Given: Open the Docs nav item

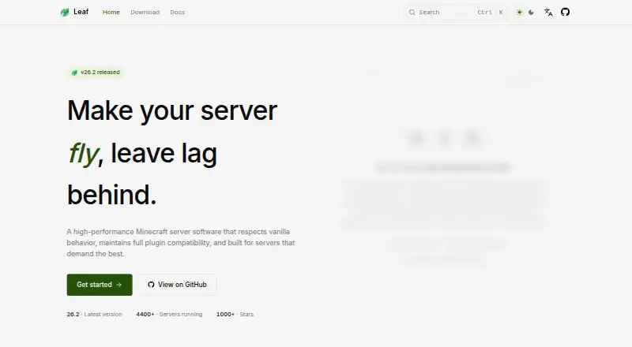Looking at the screenshot, I should click(x=177, y=12).
